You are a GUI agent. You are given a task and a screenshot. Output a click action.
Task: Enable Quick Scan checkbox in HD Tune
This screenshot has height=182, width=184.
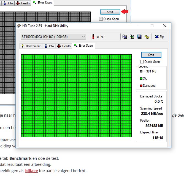[142, 62]
